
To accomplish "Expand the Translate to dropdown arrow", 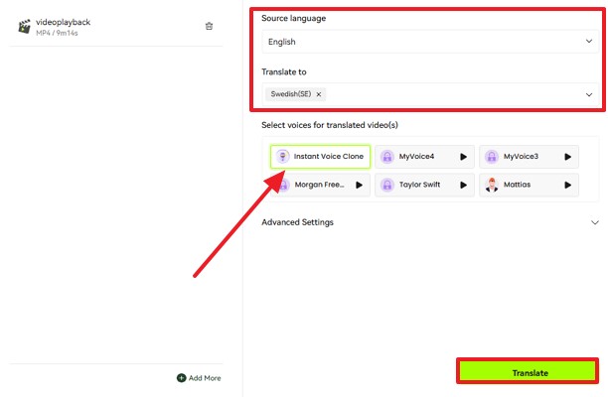I will [589, 94].
